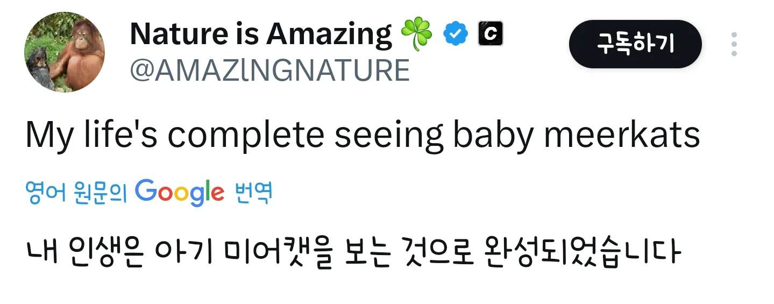Open the orangutan profile picture
The image size is (774, 304).
(65, 52)
